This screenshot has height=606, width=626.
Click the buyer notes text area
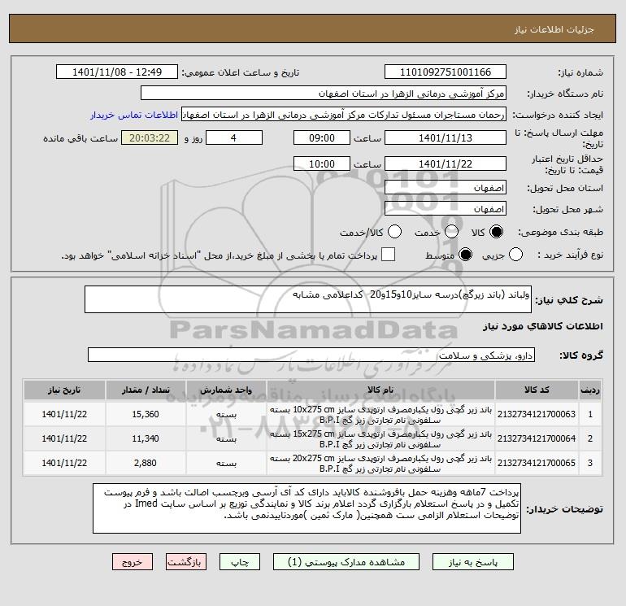tap(306, 508)
